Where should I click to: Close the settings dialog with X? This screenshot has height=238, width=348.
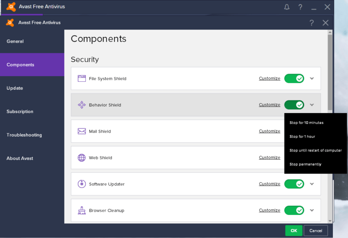[325, 23]
